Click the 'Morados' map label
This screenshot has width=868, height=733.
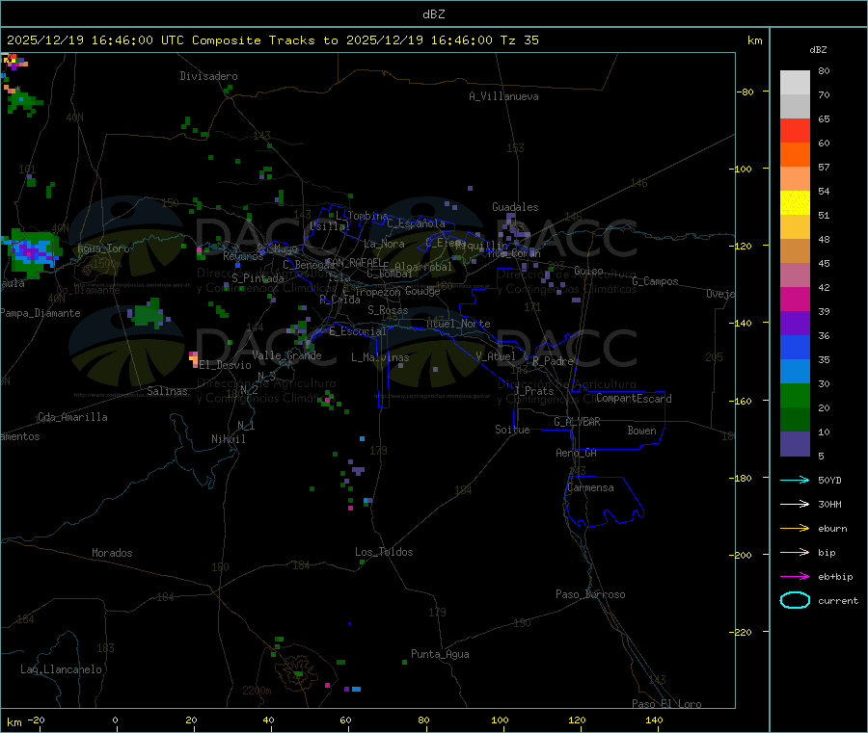(x=113, y=553)
